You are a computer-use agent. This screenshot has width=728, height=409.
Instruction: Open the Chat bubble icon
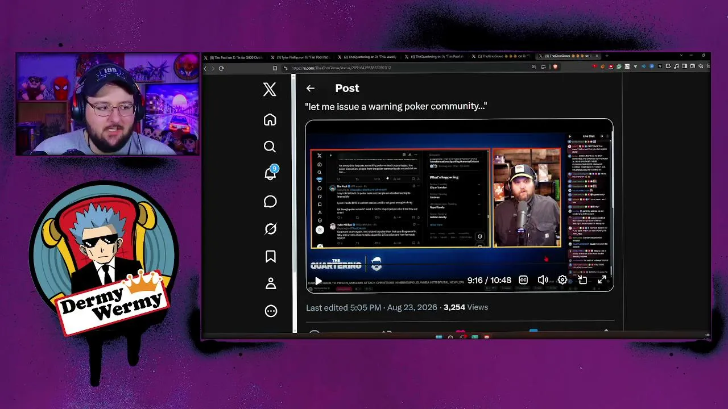[x=270, y=202]
